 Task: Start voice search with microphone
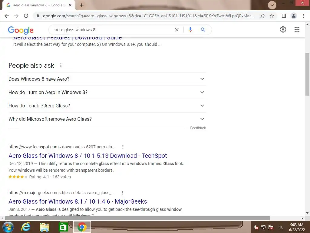(190, 30)
